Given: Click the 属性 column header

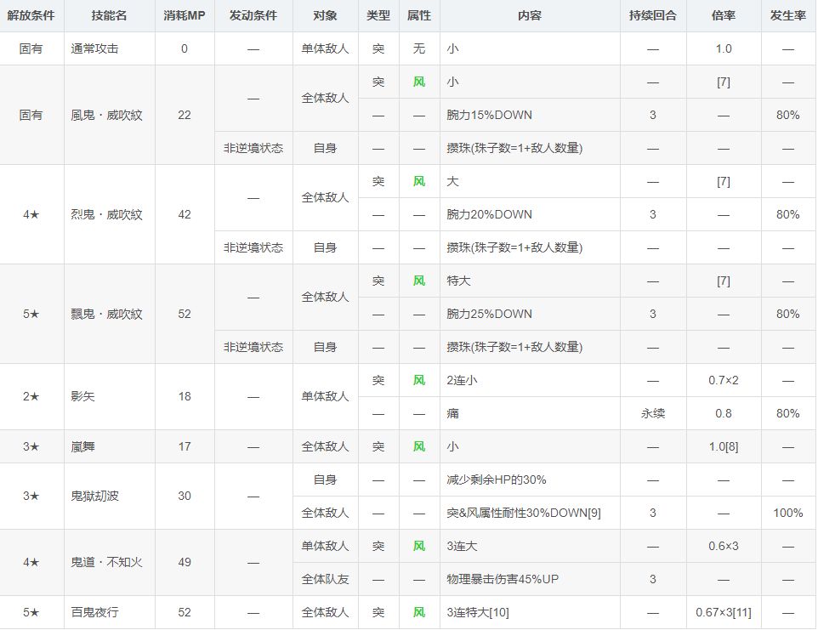Looking at the screenshot, I should 419,15.
